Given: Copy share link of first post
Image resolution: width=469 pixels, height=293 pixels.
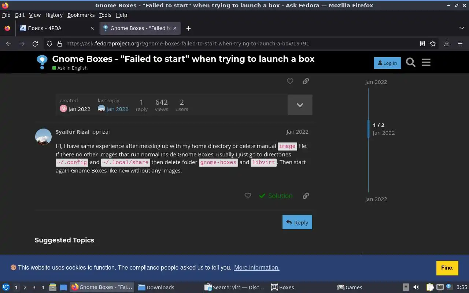Looking at the screenshot, I should (306, 81).
